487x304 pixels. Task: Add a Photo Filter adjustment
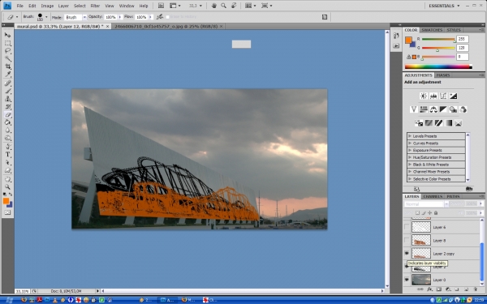[x=453, y=109]
